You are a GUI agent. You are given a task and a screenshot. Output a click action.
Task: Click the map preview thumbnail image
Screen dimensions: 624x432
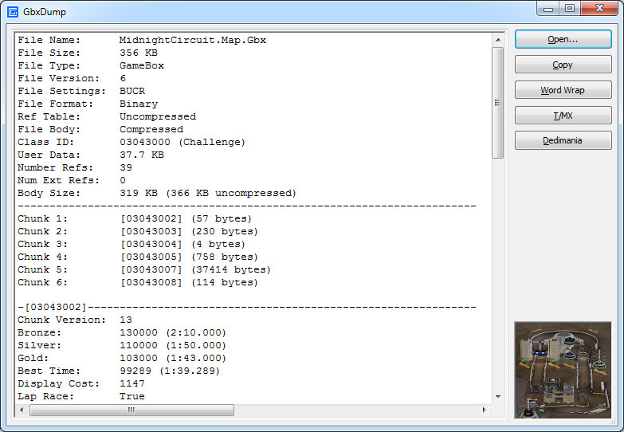(x=563, y=370)
